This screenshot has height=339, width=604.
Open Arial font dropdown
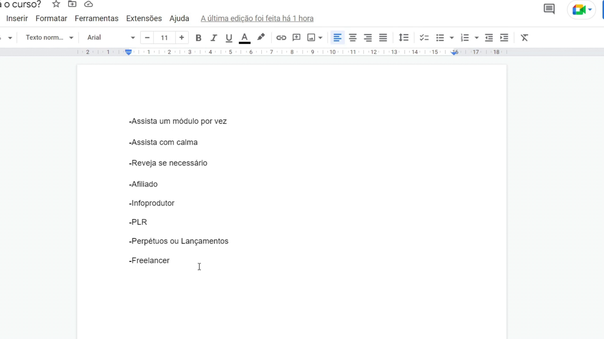[x=111, y=38]
